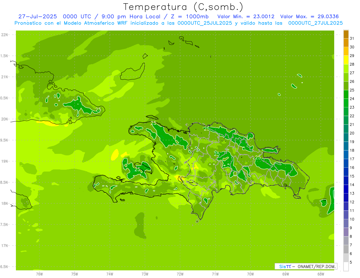Viewport: 360px width, 278px height.
Task: Click the colorbar label "28"
Action: (352, 64)
